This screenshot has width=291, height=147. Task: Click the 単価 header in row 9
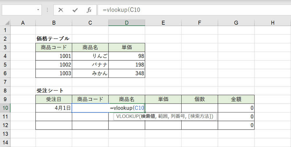(x=163, y=99)
